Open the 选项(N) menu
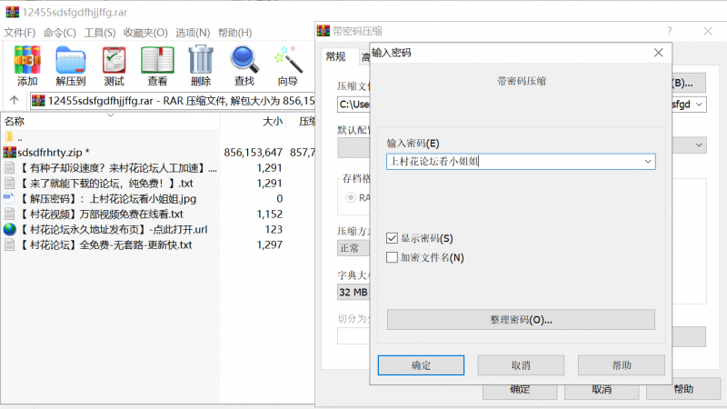 pos(193,33)
